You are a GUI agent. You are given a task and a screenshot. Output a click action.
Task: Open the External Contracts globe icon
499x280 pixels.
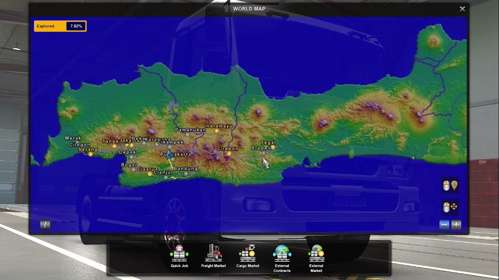click(x=282, y=253)
